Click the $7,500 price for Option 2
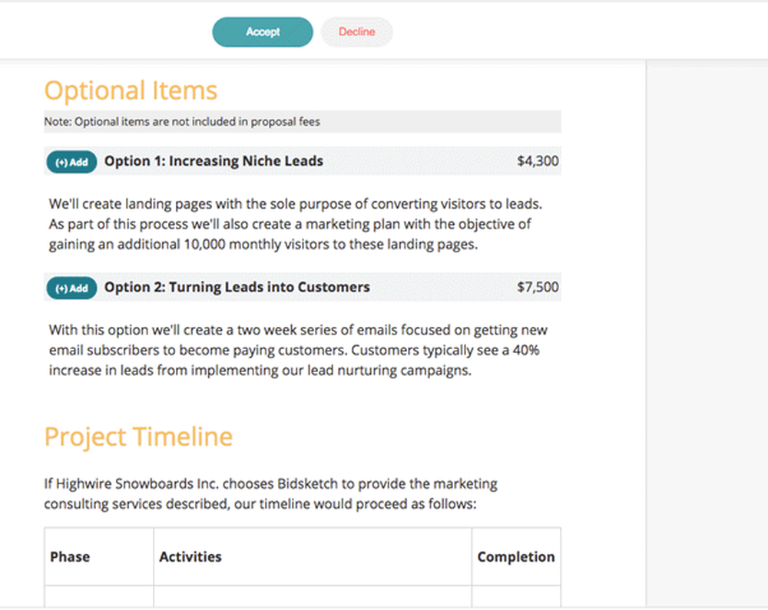 click(538, 287)
